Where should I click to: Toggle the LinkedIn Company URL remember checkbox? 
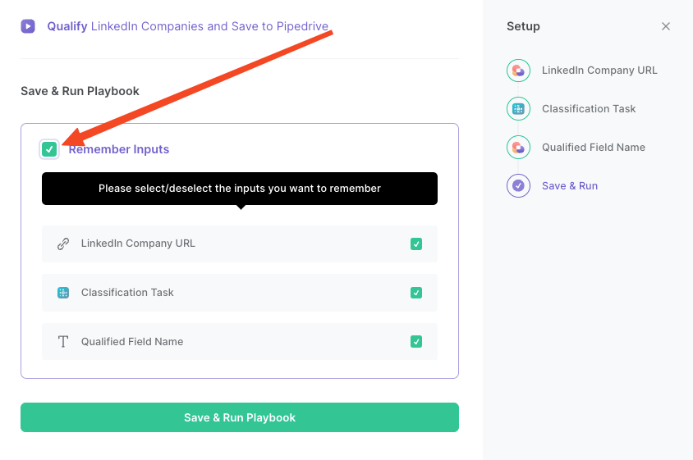point(416,244)
